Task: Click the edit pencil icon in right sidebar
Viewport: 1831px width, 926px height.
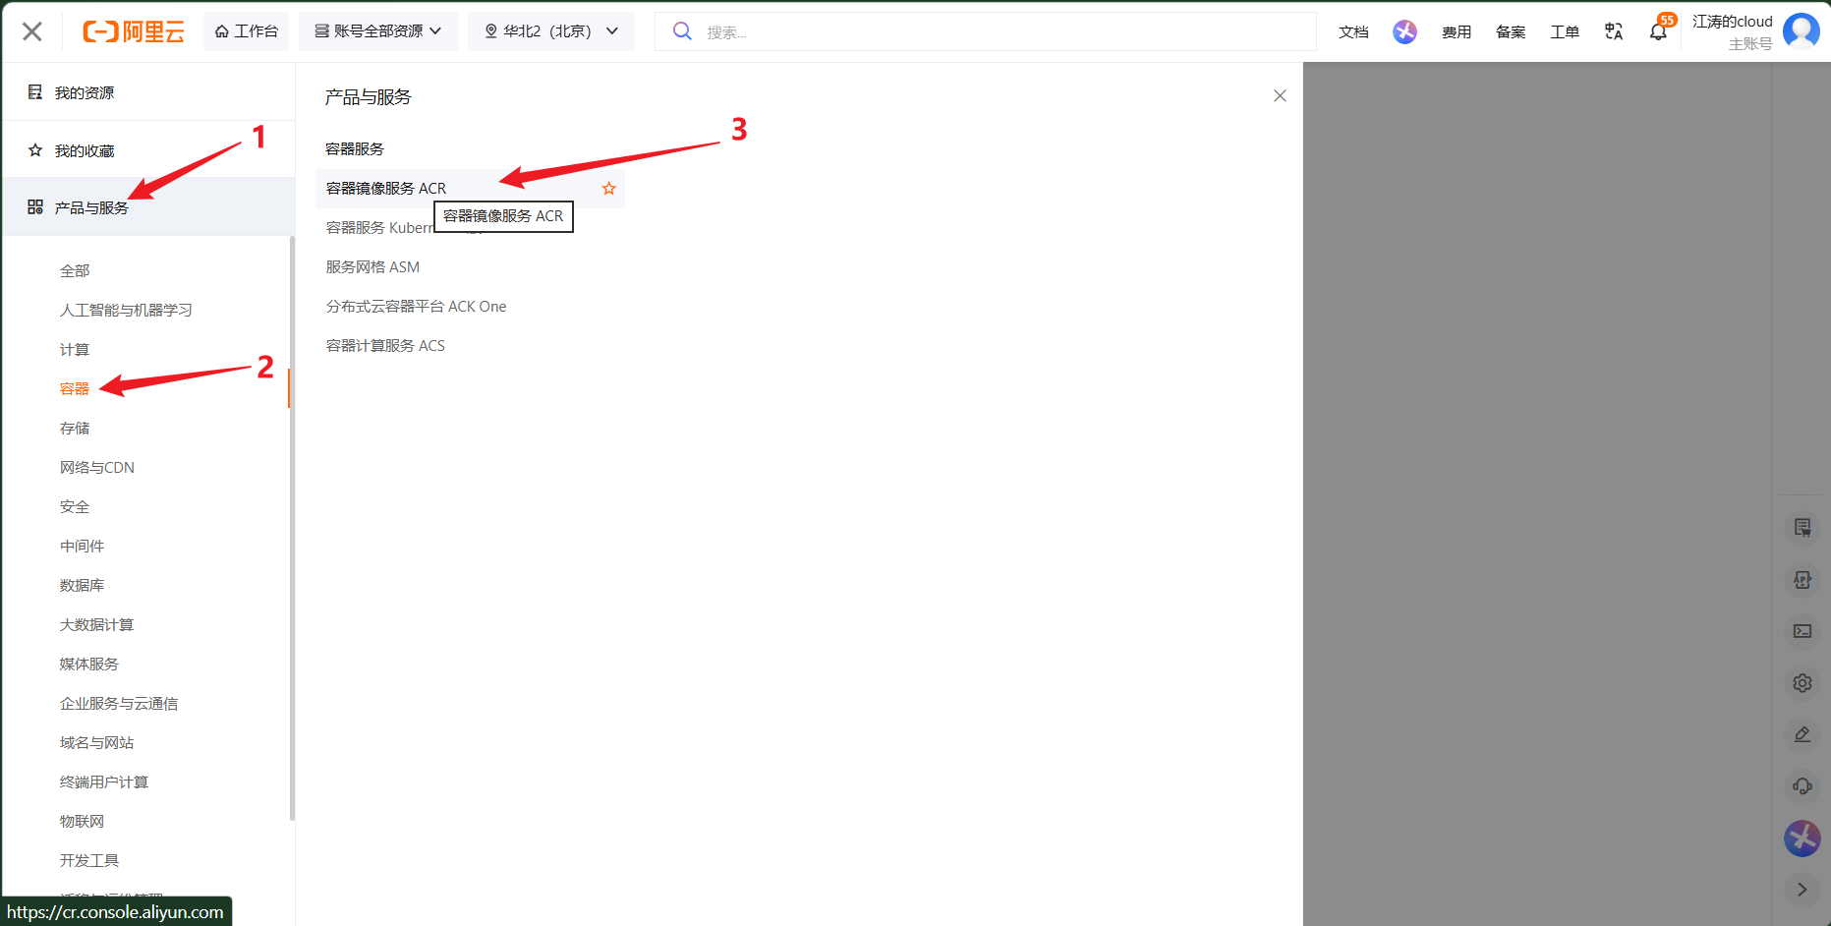Action: (x=1802, y=734)
